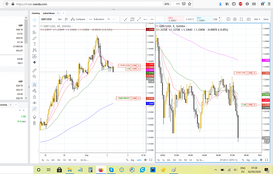Open the chart layout selector
273x174 pixels.
click(x=228, y=19)
